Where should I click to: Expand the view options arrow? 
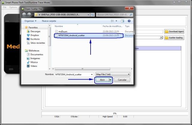[x=116, y=21]
